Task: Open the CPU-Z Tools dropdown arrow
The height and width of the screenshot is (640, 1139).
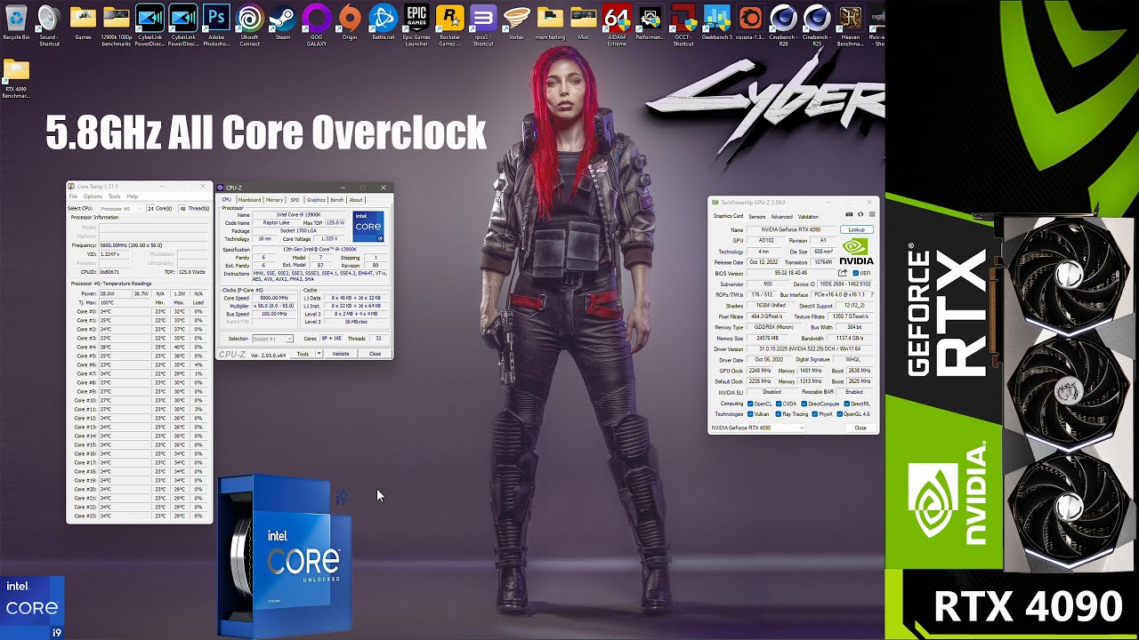Action: (x=319, y=354)
